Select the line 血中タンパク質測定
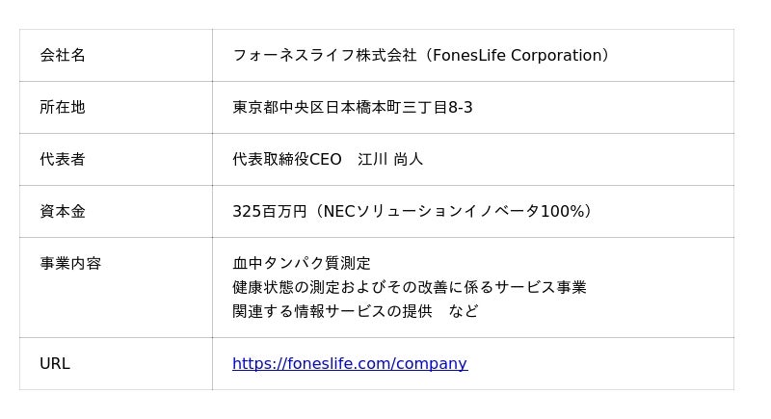This screenshot has height=419, width=771. pos(301,264)
